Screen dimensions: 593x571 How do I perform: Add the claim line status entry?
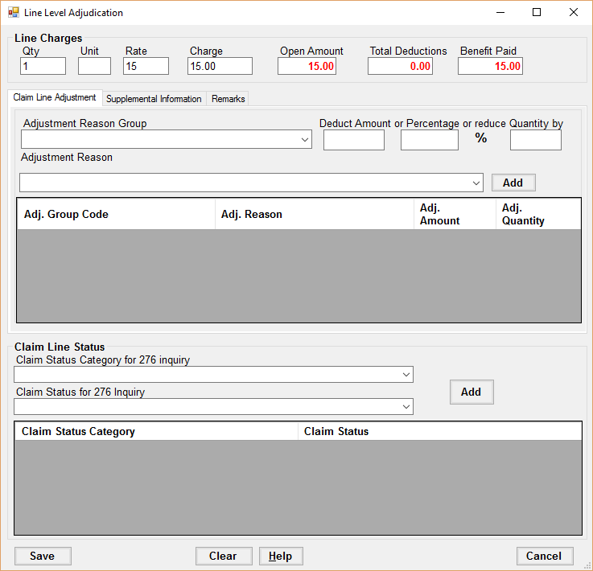[x=471, y=392]
